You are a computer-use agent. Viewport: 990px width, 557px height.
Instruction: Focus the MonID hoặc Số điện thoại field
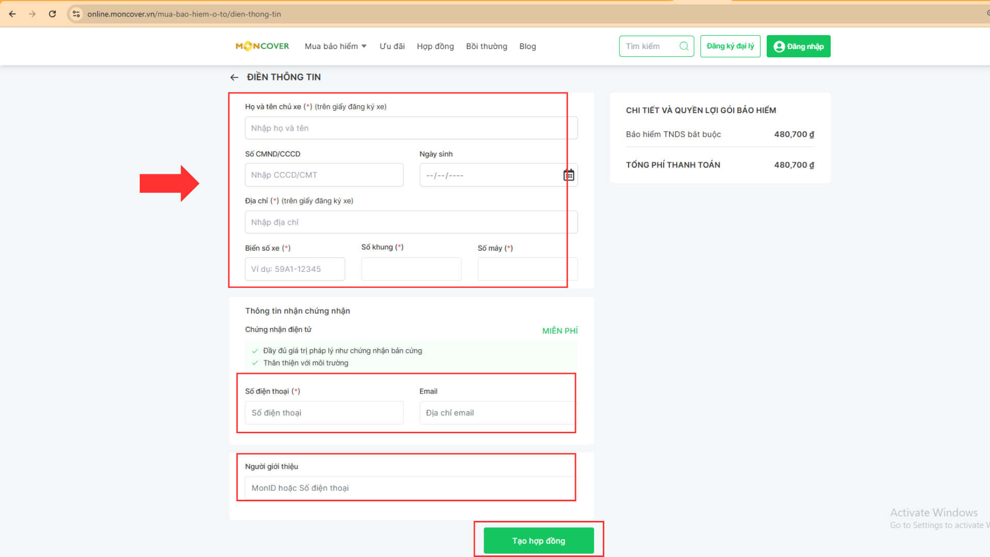coord(411,488)
